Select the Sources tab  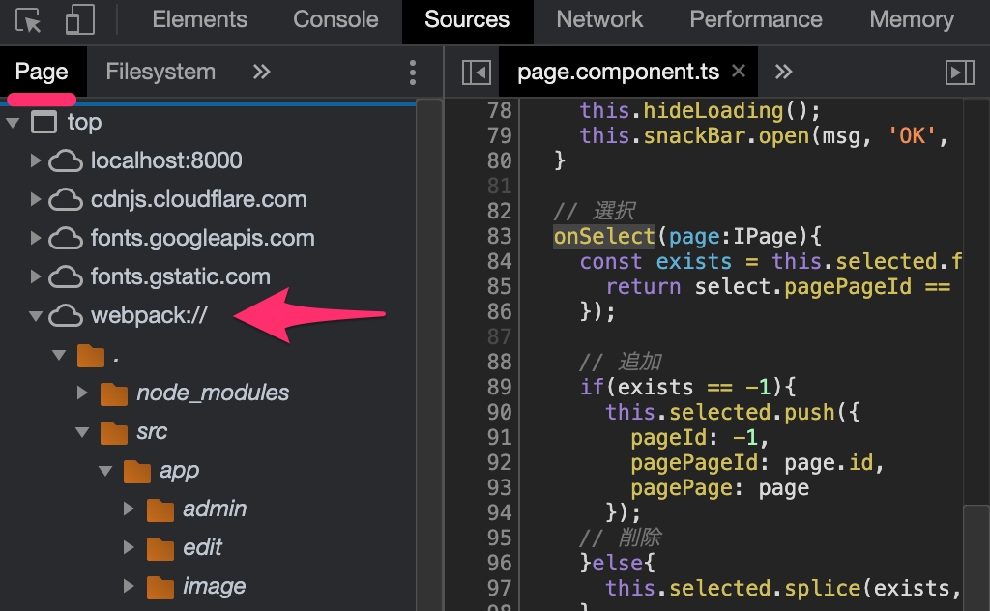coord(467,19)
